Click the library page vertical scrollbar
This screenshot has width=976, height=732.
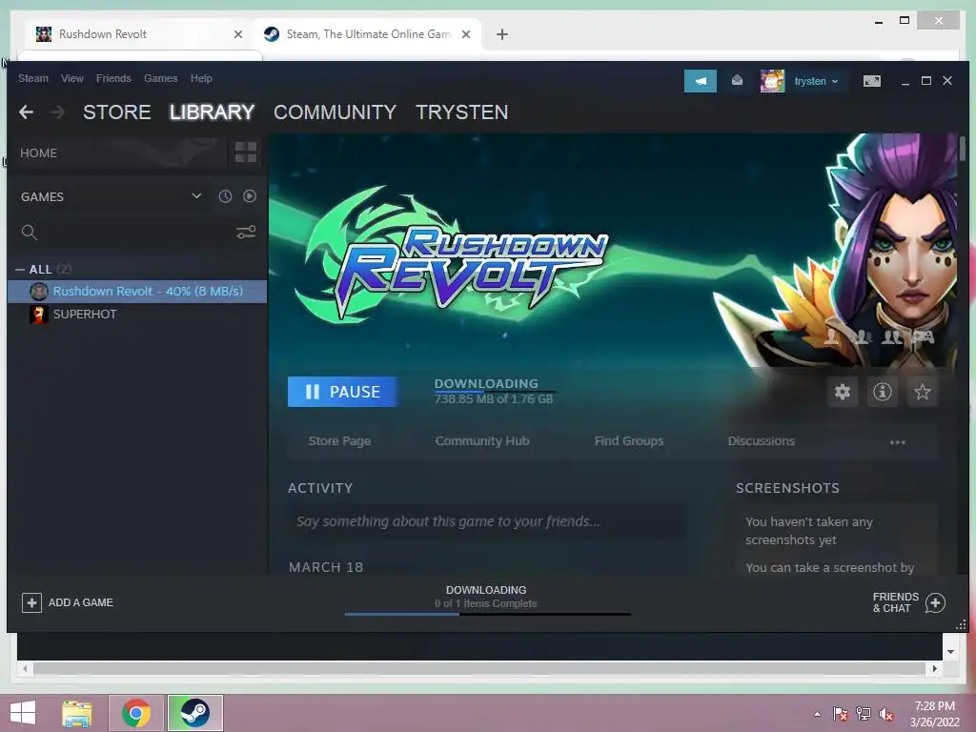pyautogui.click(x=963, y=148)
